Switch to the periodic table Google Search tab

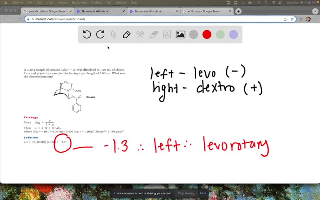pyautogui.click(x=46, y=11)
